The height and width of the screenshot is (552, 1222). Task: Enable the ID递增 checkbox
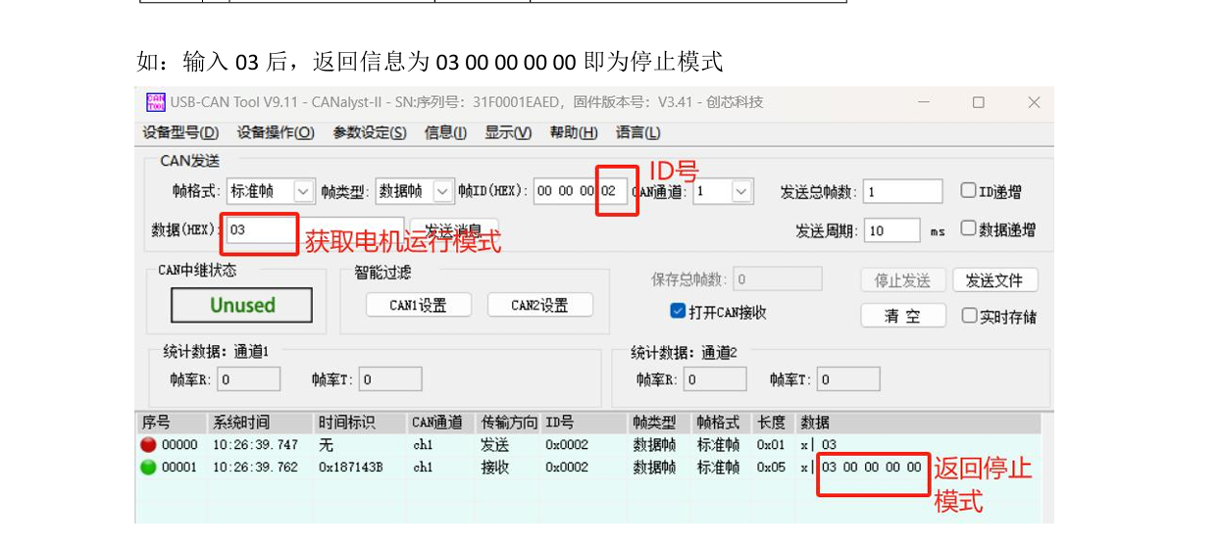pyautogui.click(x=969, y=191)
